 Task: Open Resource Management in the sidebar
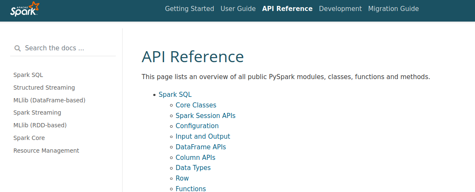pos(46,151)
